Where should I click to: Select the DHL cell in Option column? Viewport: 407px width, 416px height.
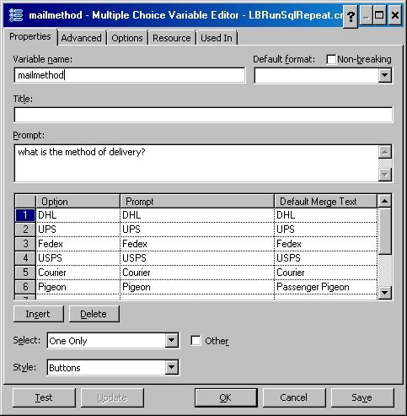pos(78,215)
